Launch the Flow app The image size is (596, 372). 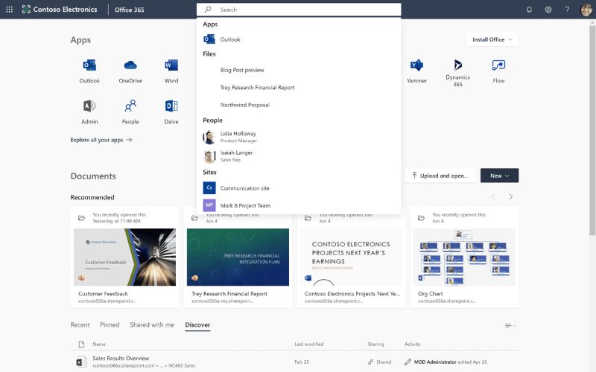click(498, 71)
